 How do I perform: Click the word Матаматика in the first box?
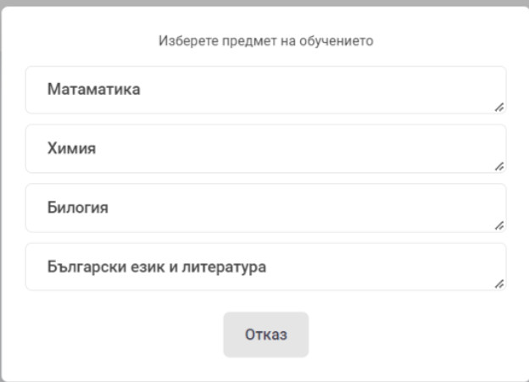click(x=94, y=89)
